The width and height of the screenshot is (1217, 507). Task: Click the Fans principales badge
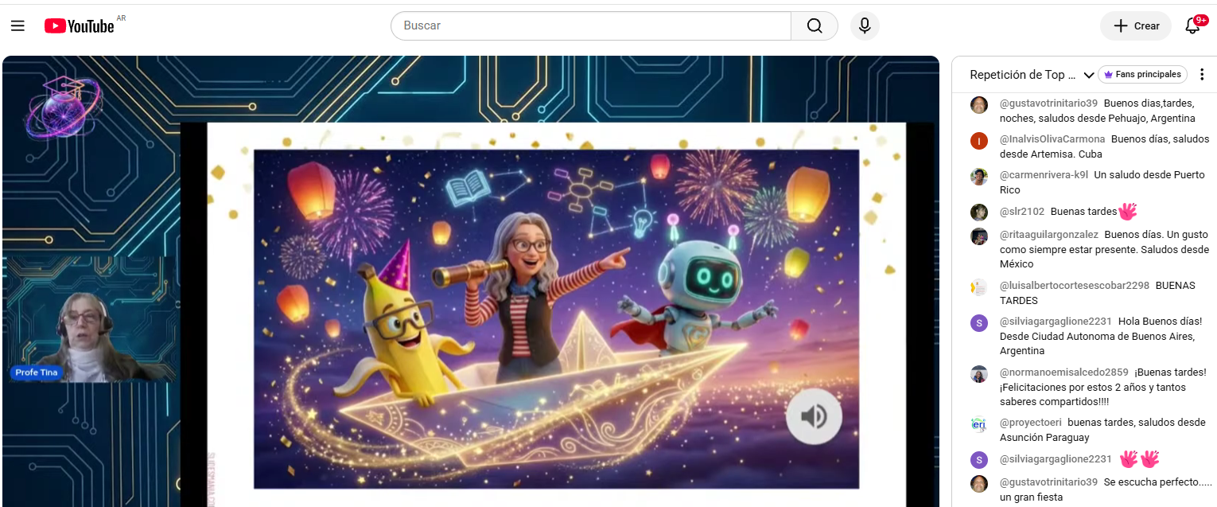point(1142,74)
